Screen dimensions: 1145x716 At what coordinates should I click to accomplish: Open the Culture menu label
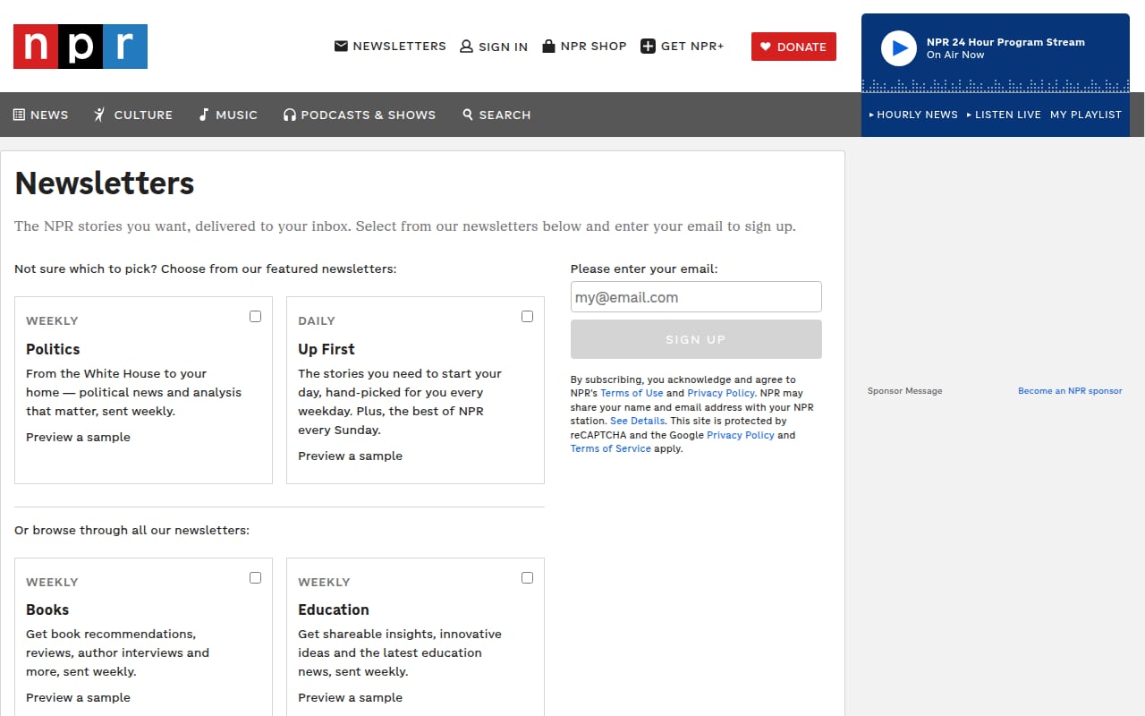pos(143,115)
